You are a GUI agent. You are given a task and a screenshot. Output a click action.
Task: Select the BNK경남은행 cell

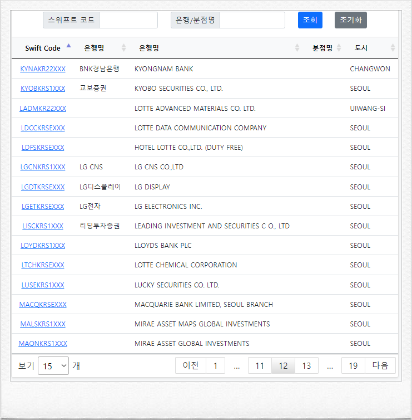99,69
